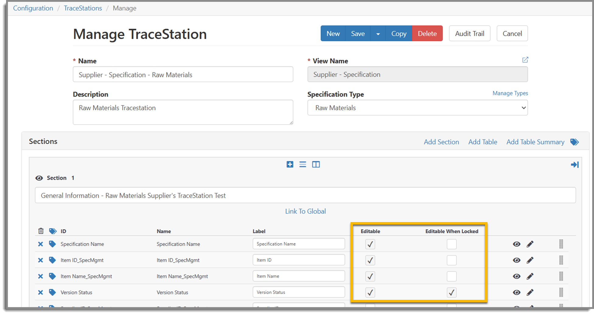Click the horizontal lines layout icon
Image resolution: width=594 pixels, height=315 pixels.
(x=302, y=164)
